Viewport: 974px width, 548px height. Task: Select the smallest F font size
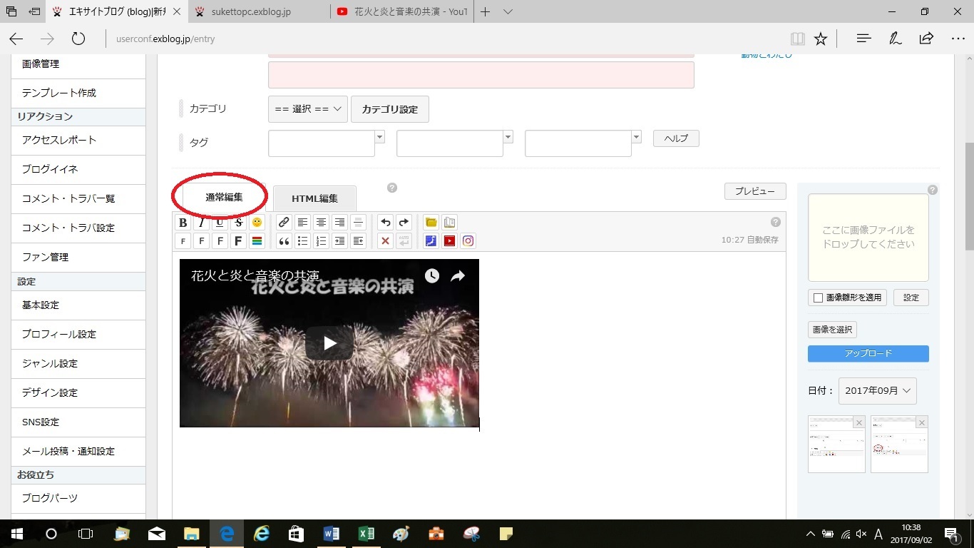click(x=183, y=241)
